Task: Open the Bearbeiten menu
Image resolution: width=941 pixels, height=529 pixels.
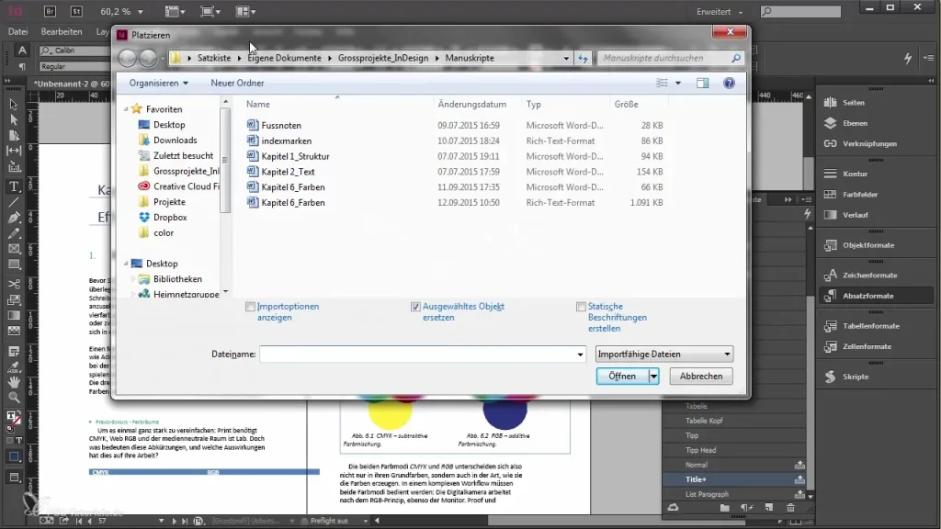Action: (x=62, y=31)
